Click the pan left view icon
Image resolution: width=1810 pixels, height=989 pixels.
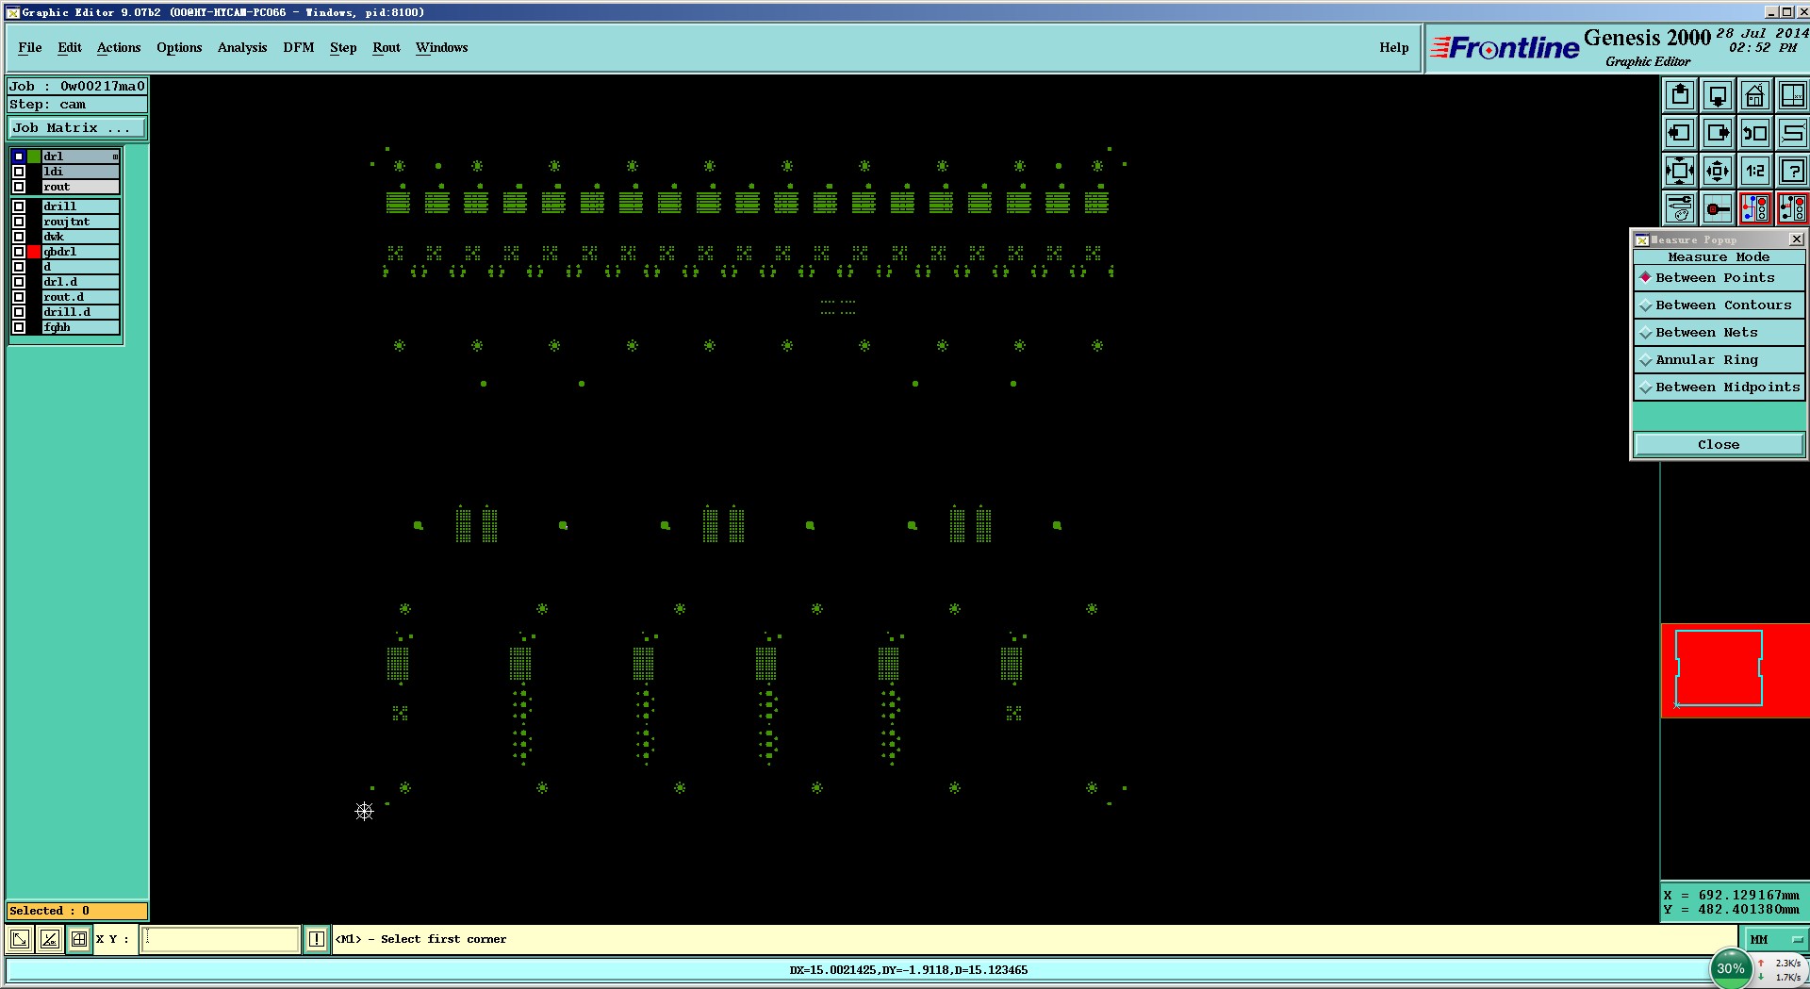(x=1680, y=133)
